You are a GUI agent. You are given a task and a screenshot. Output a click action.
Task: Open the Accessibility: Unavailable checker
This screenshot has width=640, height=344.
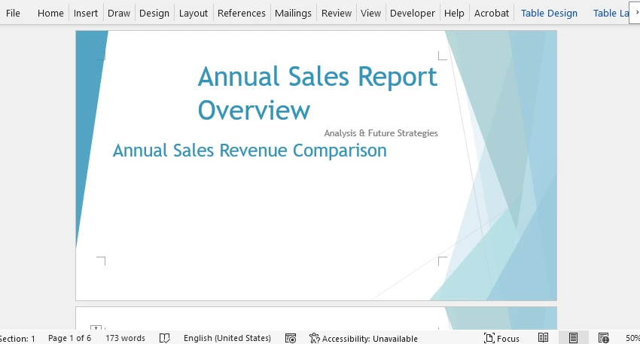[x=363, y=338]
